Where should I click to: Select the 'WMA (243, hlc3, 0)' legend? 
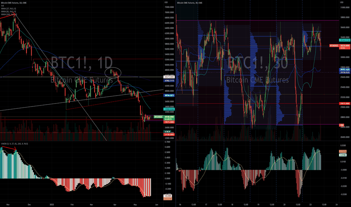tap(9, 14)
